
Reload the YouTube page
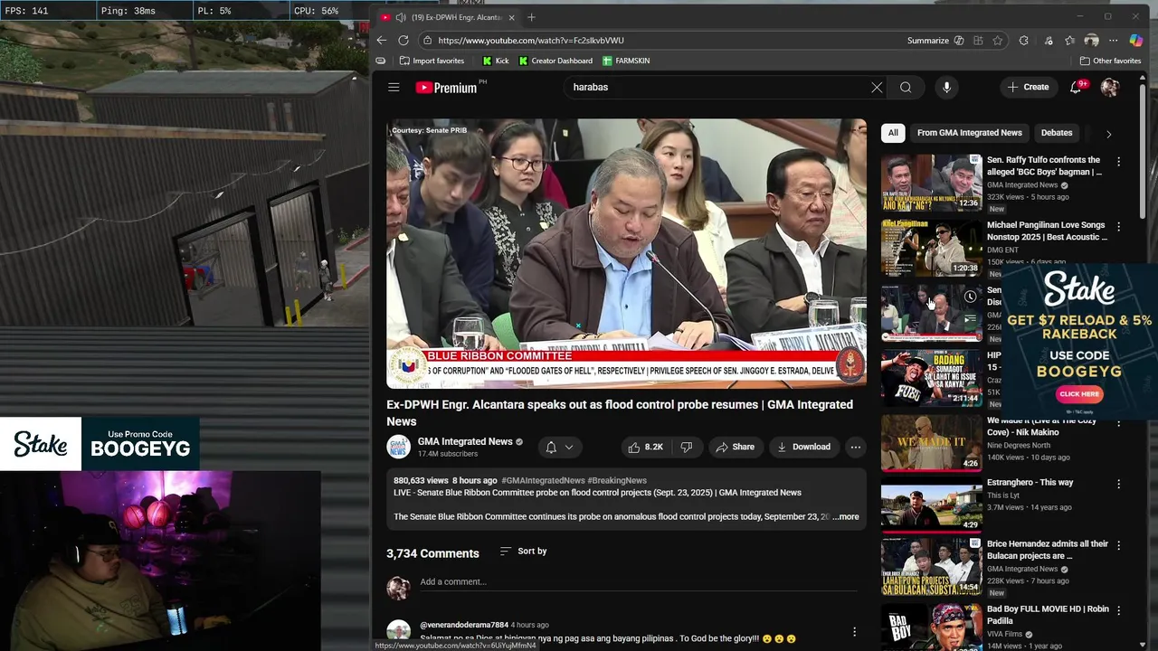[x=403, y=40]
